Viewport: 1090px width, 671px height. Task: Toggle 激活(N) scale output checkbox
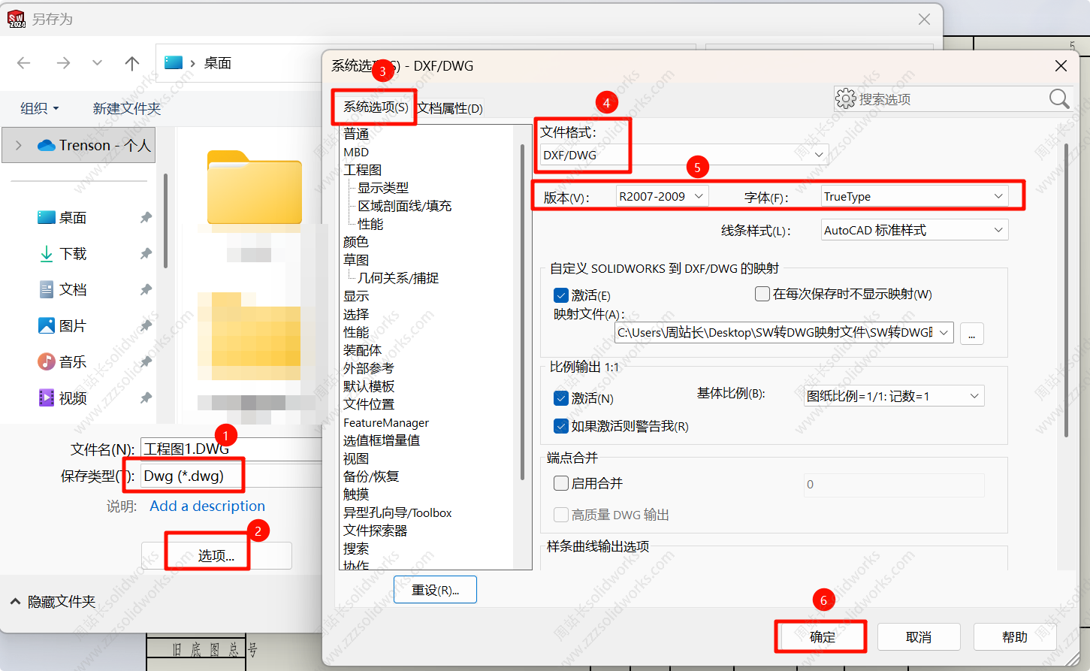[x=560, y=398]
